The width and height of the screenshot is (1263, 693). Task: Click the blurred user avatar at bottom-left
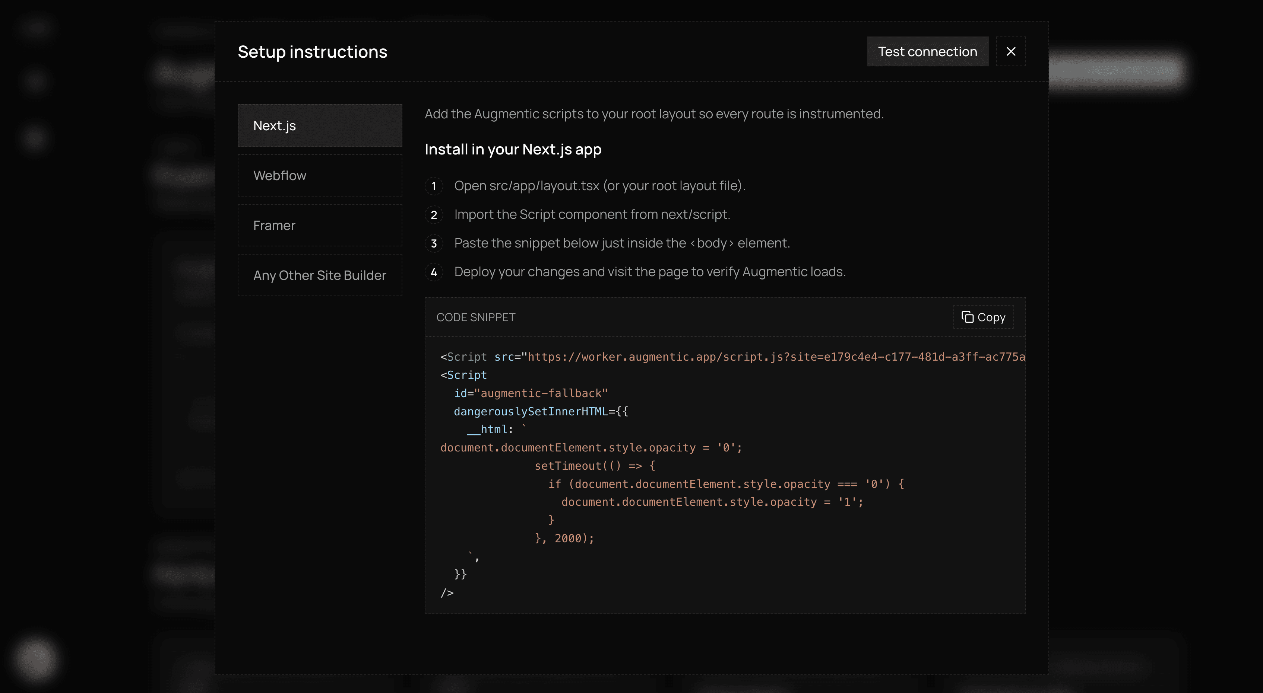point(36,659)
